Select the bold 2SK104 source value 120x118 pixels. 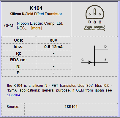pos(71,107)
